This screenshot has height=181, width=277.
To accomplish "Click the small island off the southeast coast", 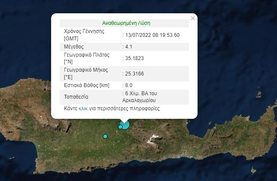I will (x=254, y=171).
